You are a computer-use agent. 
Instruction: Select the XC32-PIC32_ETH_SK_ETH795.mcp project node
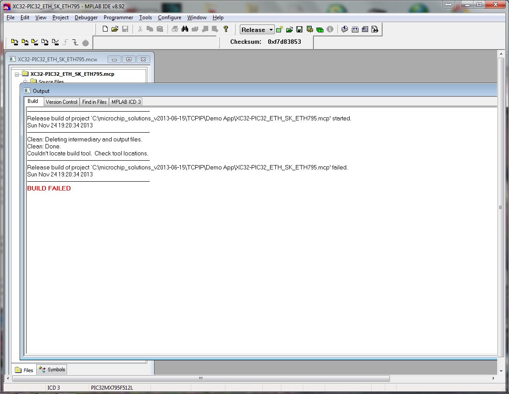[x=72, y=74]
